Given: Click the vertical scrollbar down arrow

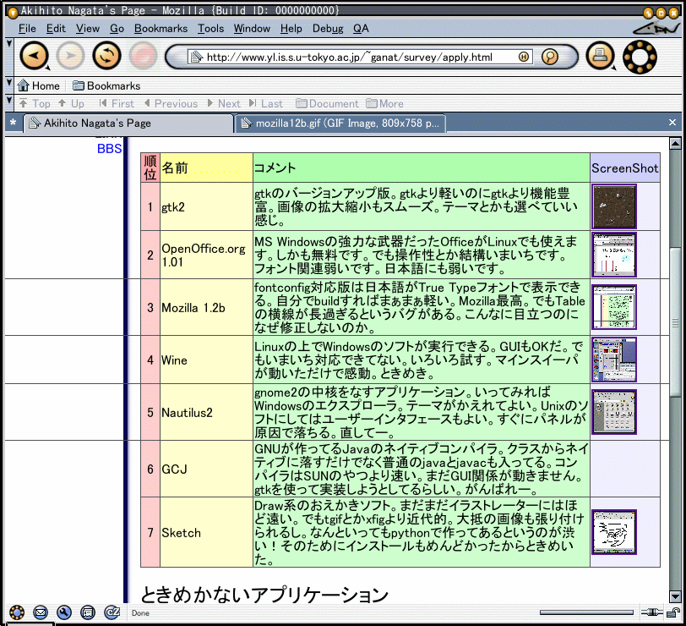Looking at the screenshot, I should 675,596.
